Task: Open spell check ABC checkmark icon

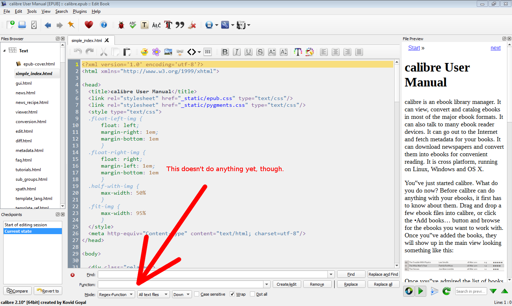Action: pos(133,25)
